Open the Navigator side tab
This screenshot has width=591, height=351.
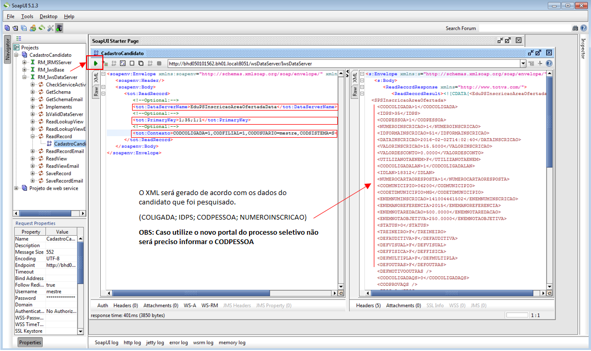[7, 50]
